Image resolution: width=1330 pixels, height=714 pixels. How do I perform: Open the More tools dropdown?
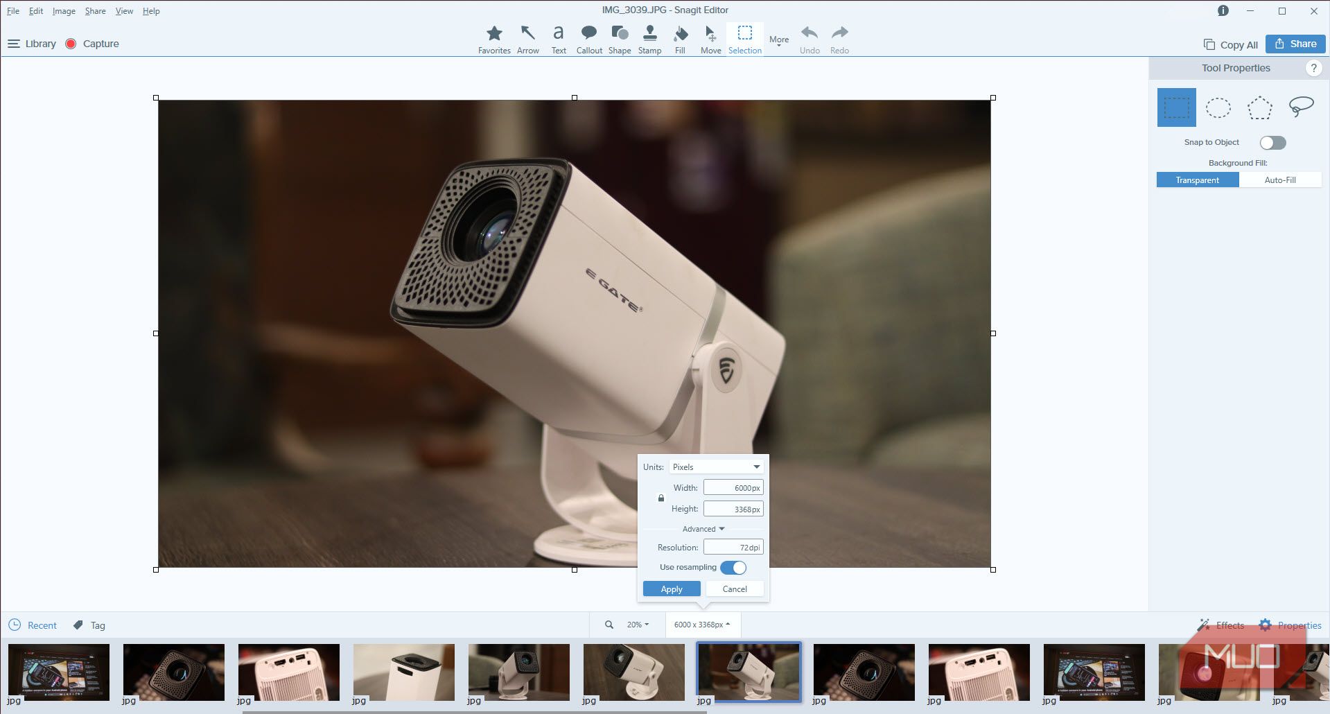tap(779, 40)
